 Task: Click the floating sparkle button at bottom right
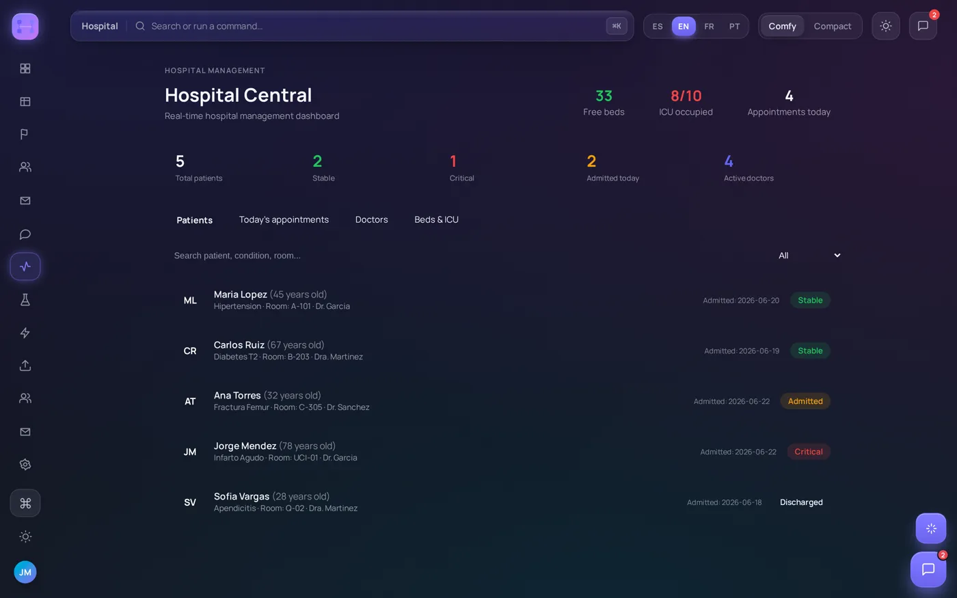tap(931, 528)
